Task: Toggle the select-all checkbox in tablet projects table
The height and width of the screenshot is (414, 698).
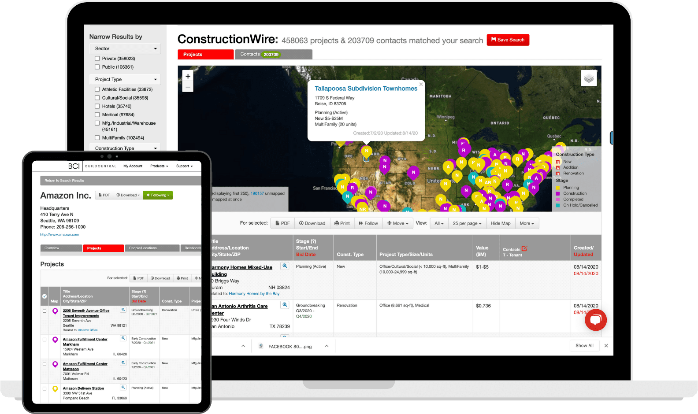Action: click(45, 296)
